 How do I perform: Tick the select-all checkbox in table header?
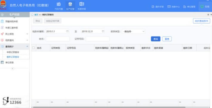(33, 48)
